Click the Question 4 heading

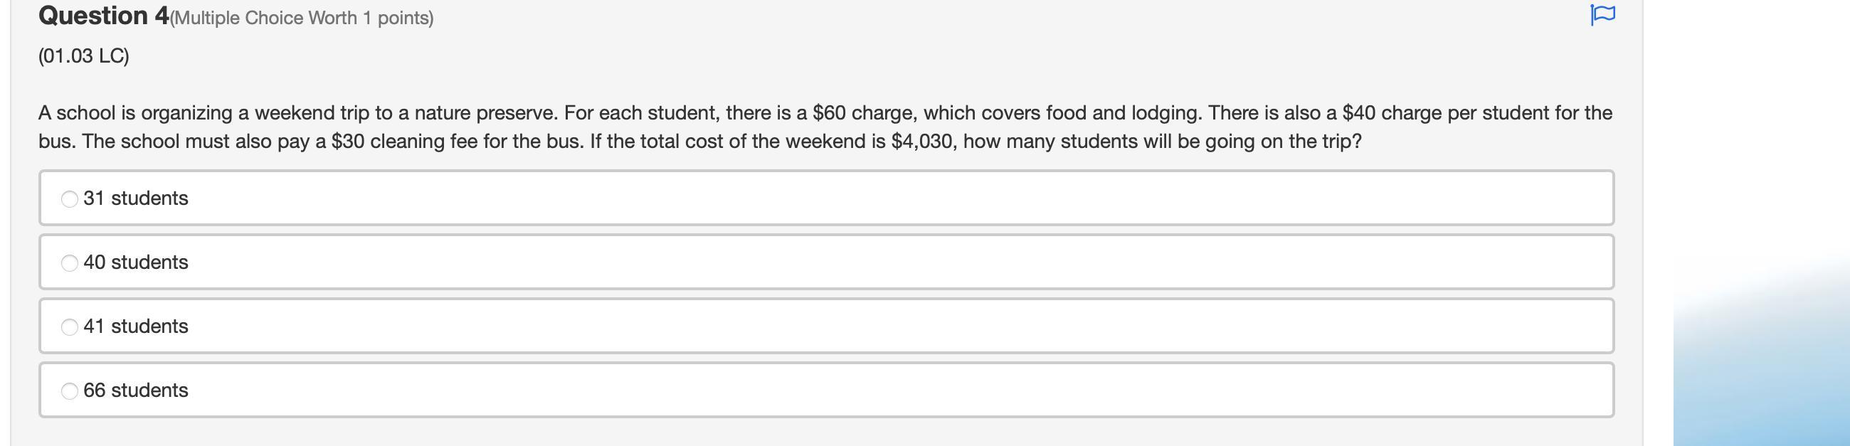click(x=103, y=16)
